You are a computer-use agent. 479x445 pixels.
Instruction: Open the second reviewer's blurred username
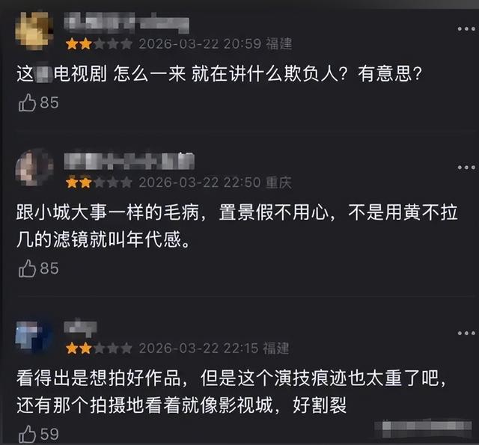tap(129, 161)
